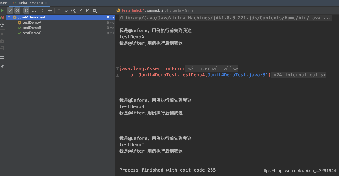Import tests from file icon

[x=80, y=10]
